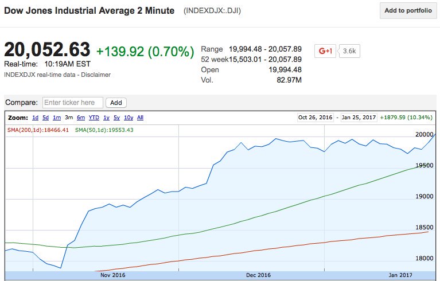Click the 20000 y-axis label
This screenshot has height=281, width=440.
(x=425, y=134)
